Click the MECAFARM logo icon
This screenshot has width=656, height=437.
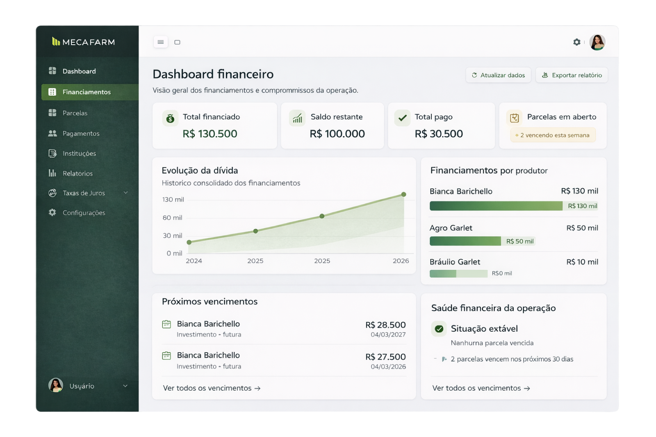(x=56, y=41)
